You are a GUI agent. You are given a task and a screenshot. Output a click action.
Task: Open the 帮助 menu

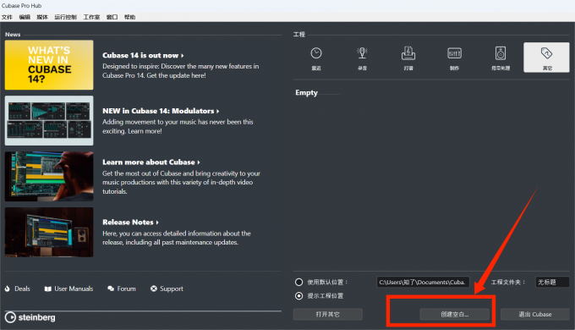click(129, 17)
